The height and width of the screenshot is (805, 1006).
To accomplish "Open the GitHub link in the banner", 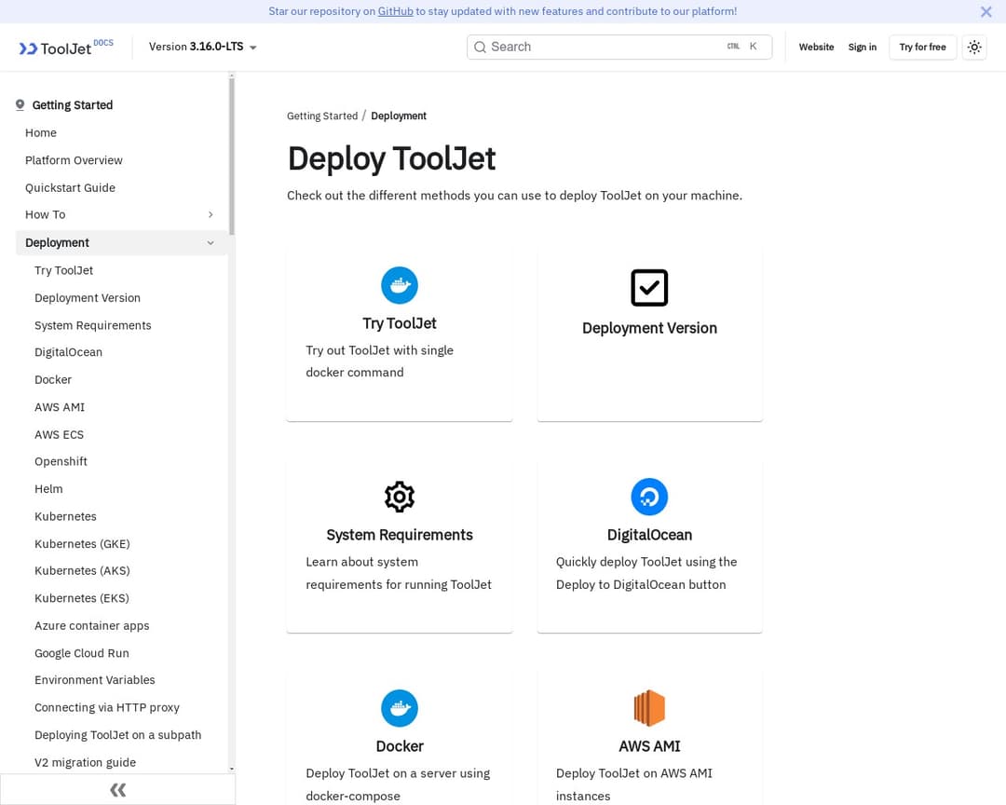I will pyautogui.click(x=395, y=11).
